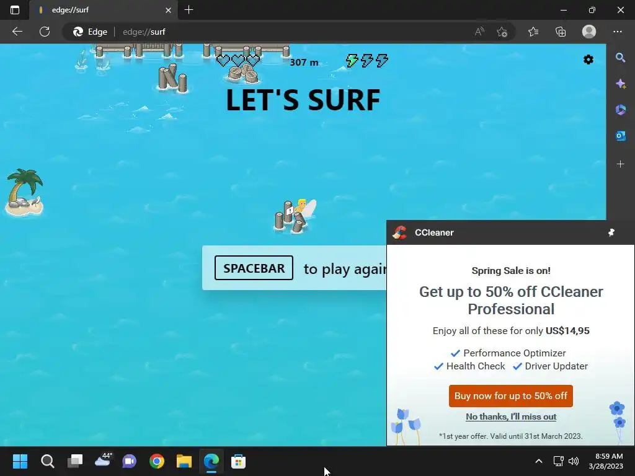Viewport: 635px width, 476px height.
Task: Go back with the browser back arrow
Action: coord(17,32)
